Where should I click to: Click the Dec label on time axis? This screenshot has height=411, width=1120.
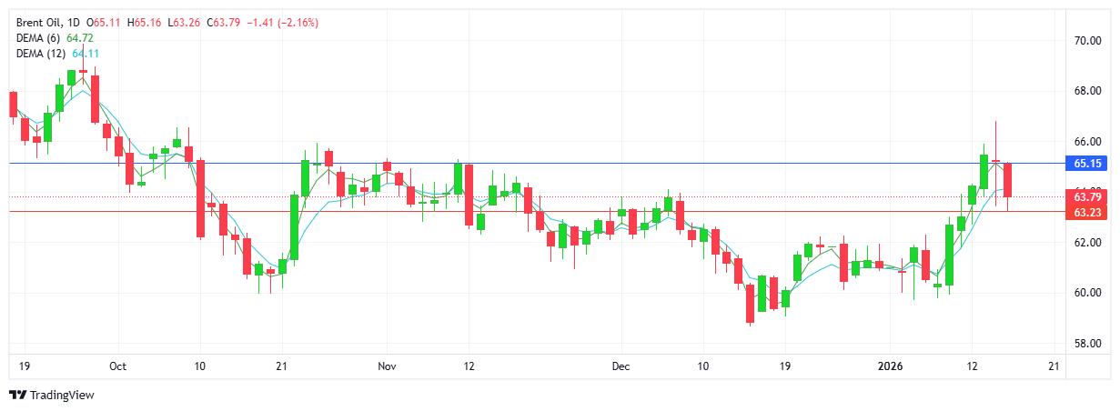[x=621, y=366]
